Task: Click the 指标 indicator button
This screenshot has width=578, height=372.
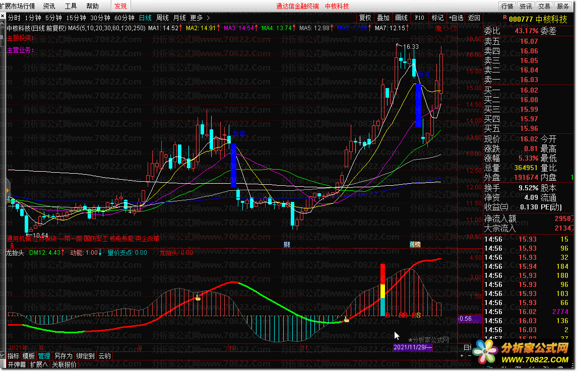Action: click(14, 356)
